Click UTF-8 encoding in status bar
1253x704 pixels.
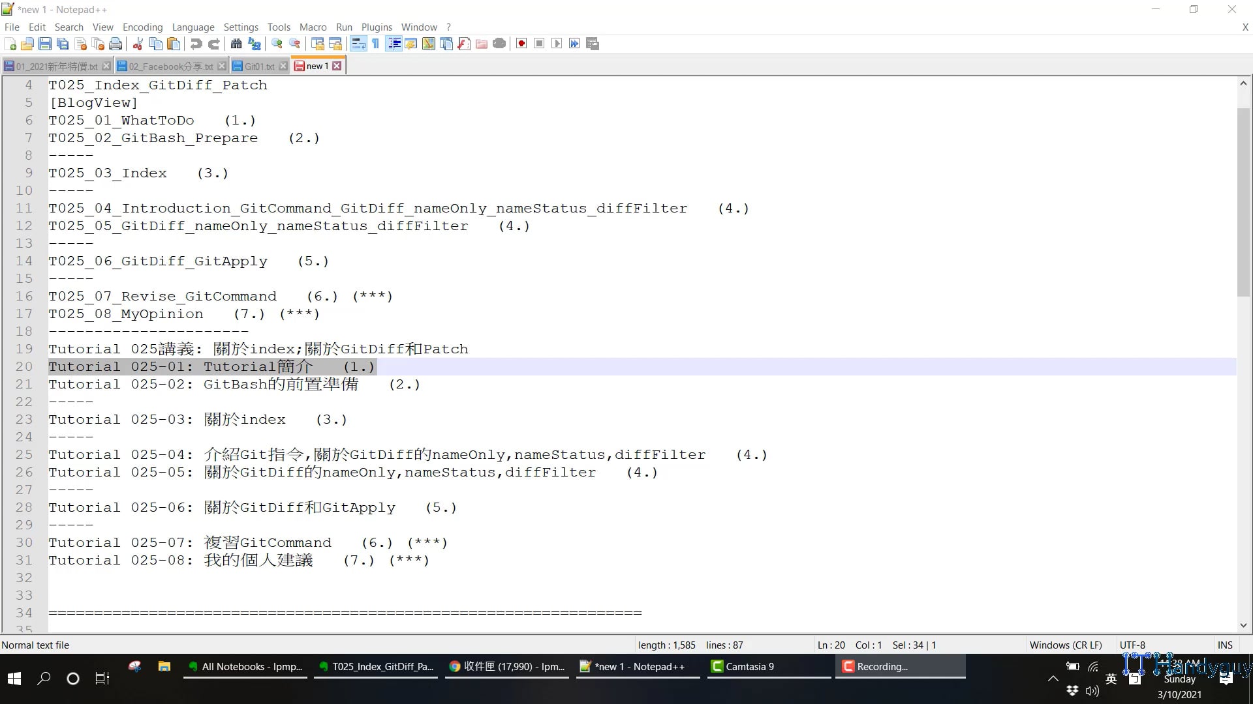1132,645
